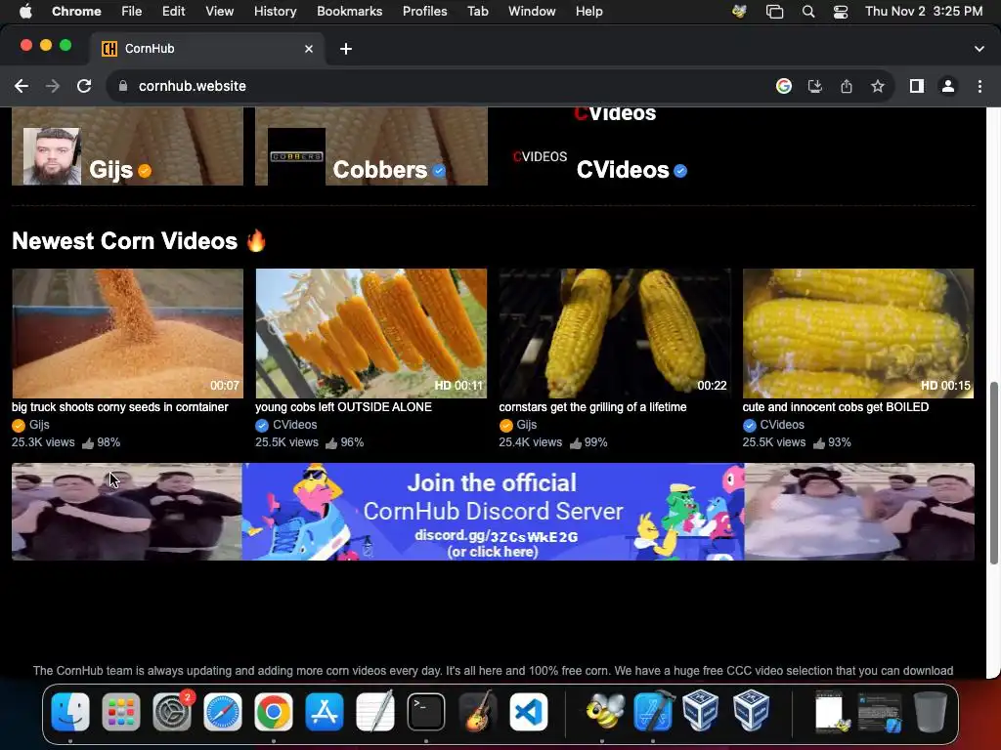The image size is (1001, 750).
Task: Open Visual Studio Code in the dock
Action: point(529,712)
